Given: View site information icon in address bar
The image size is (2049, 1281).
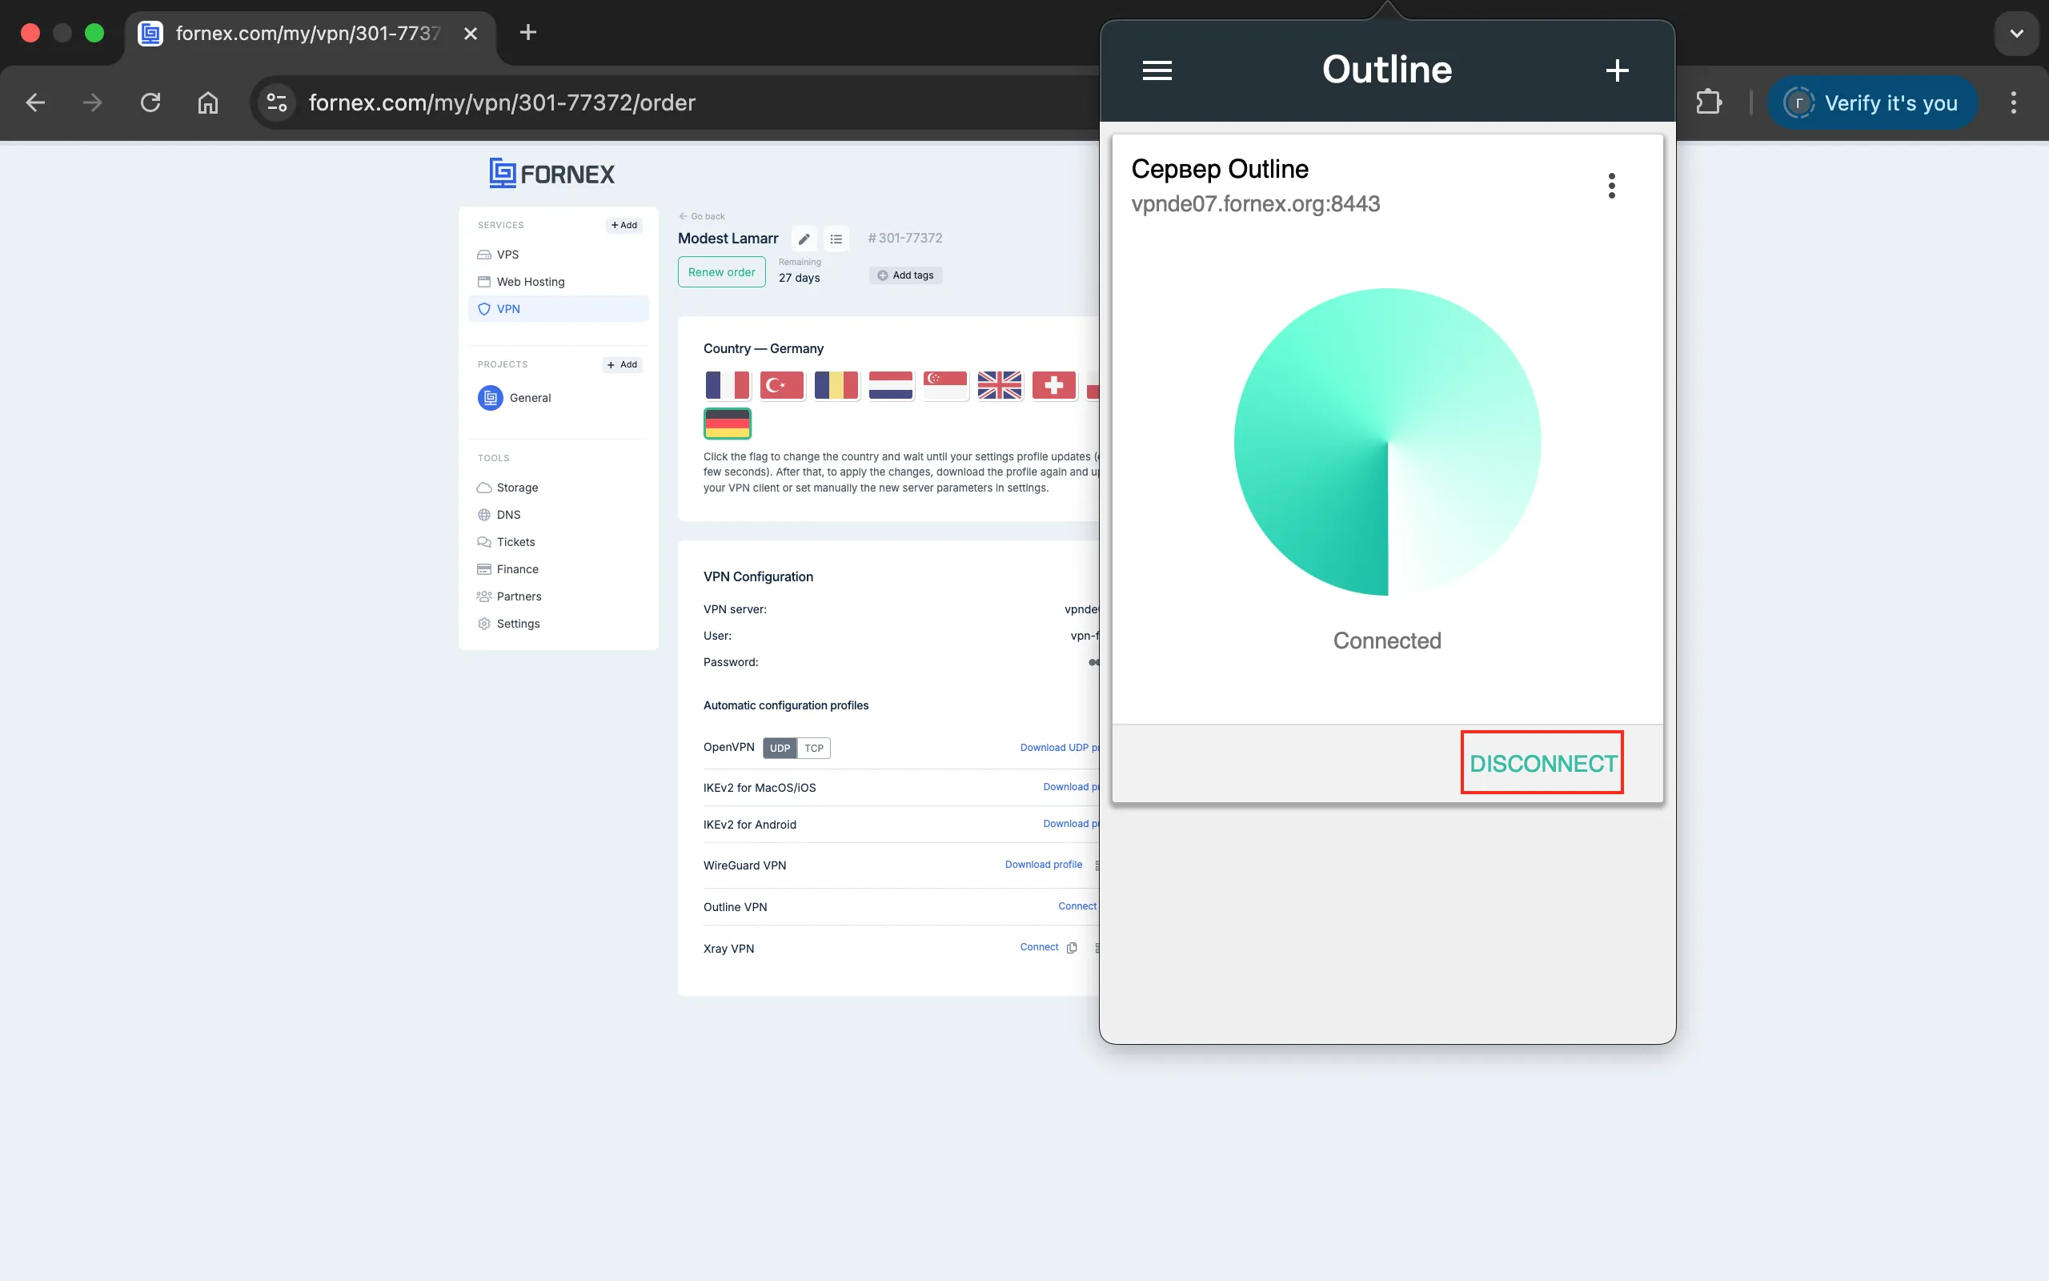Looking at the screenshot, I should tap(277, 102).
